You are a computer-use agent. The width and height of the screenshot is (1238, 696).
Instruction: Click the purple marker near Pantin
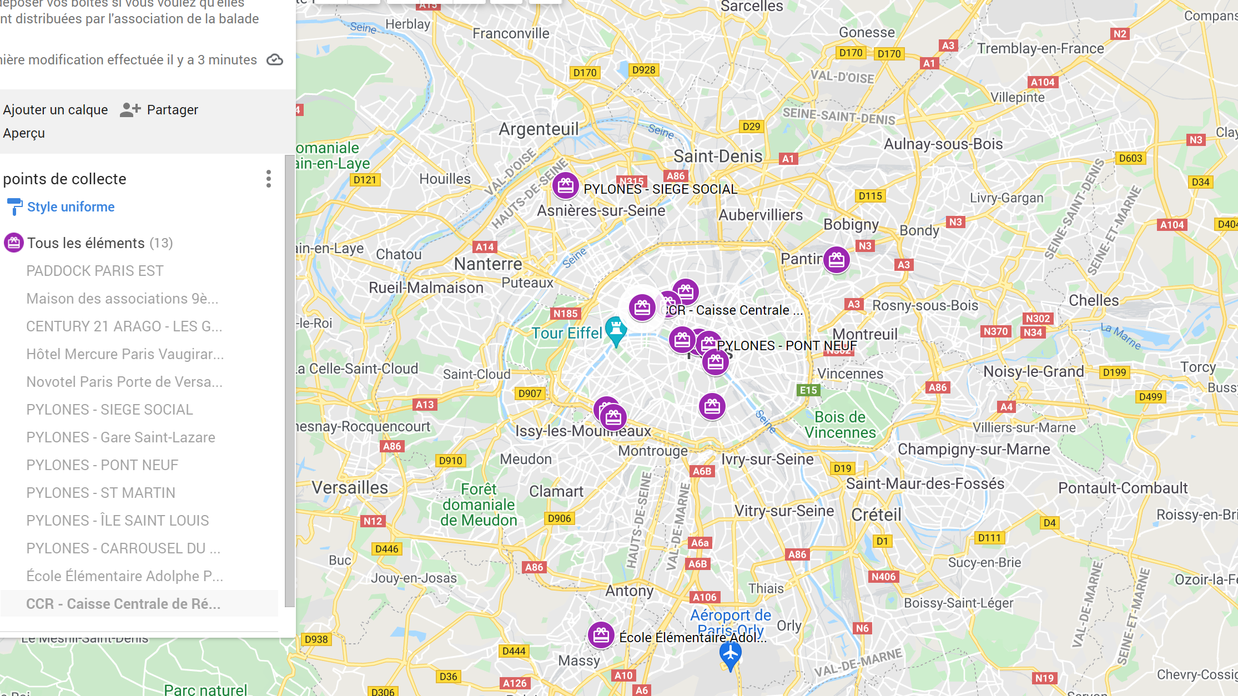click(x=837, y=260)
